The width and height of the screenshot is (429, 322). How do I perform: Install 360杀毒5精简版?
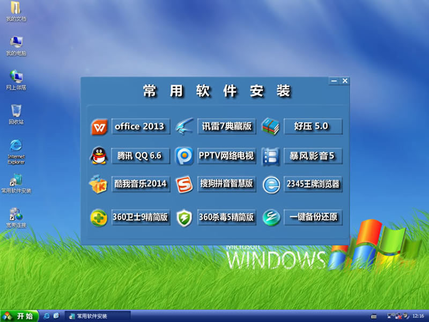pos(226,217)
